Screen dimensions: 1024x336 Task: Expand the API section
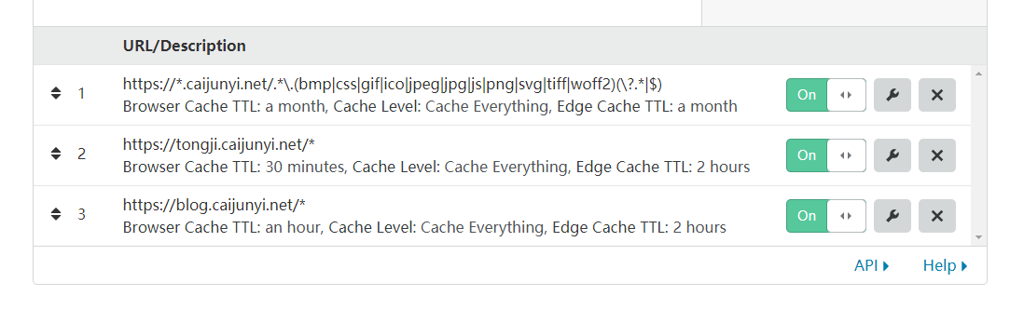pos(872,265)
